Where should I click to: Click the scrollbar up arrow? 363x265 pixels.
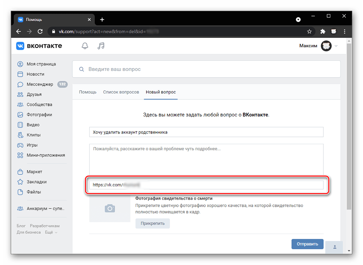tap(349, 41)
